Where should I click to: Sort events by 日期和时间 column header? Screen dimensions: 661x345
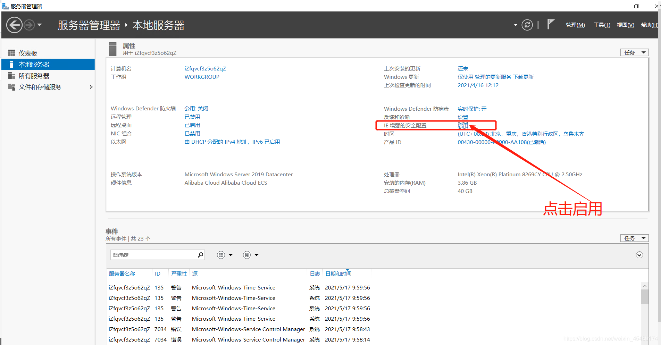tap(338, 274)
